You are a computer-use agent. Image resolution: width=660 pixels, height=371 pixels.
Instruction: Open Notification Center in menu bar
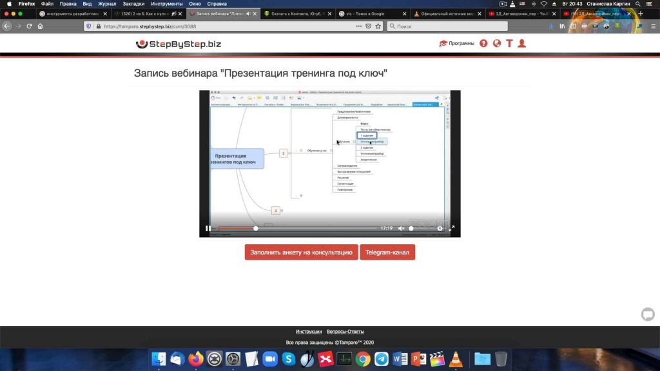click(649, 4)
